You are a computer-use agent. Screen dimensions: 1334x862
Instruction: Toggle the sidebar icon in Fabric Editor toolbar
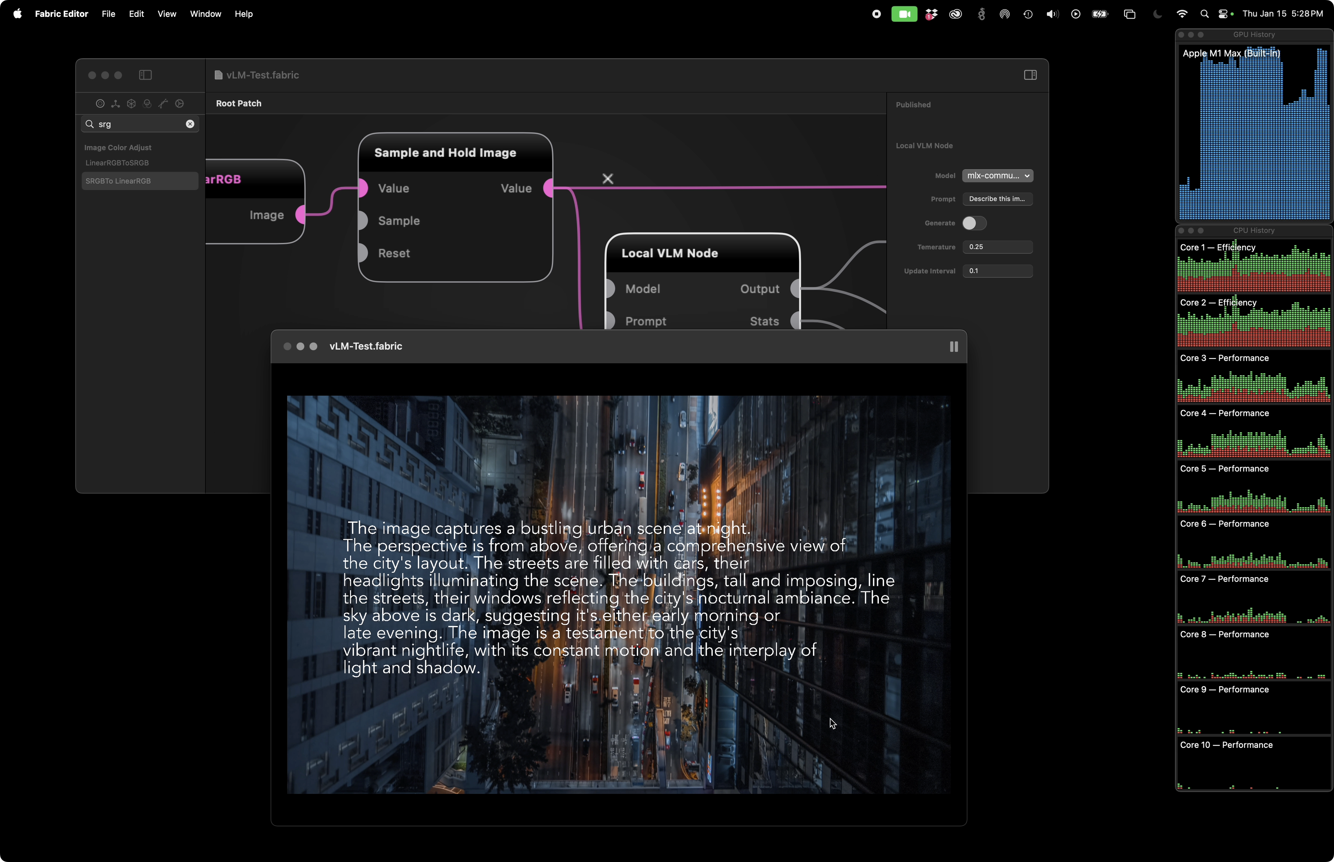tap(145, 75)
